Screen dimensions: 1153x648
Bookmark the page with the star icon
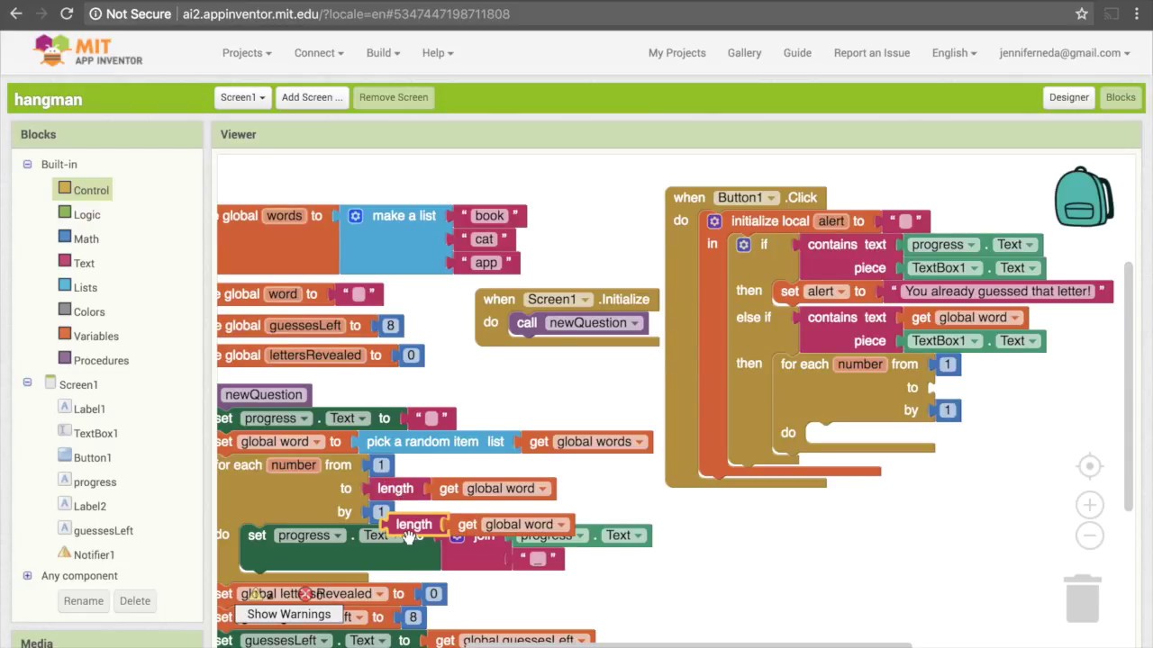tap(1081, 13)
